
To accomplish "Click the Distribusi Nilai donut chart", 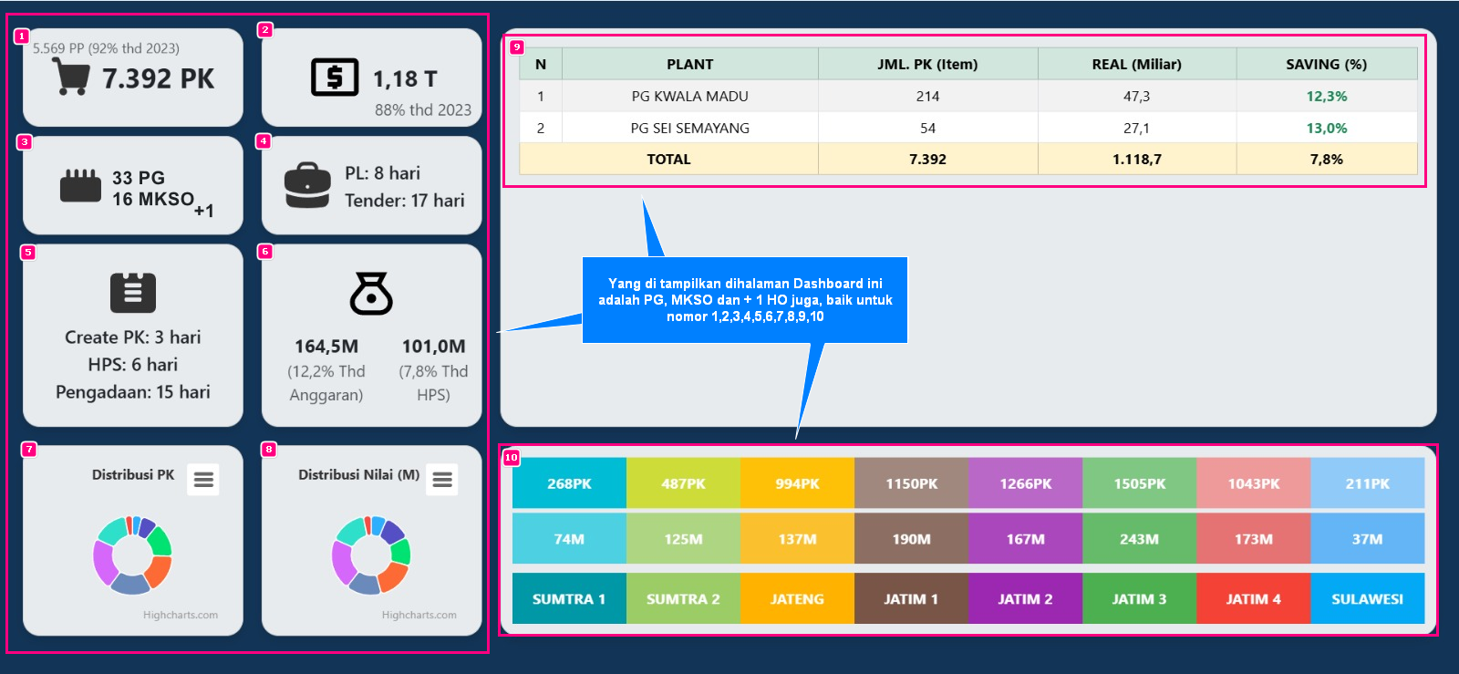I will click(x=371, y=555).
